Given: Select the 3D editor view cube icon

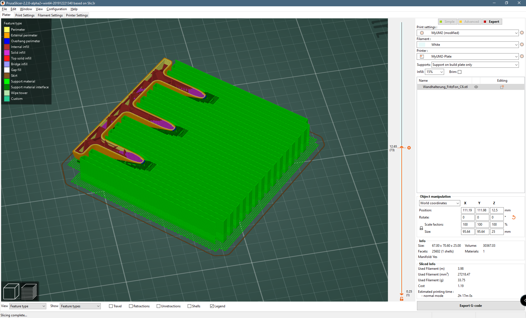Looking at the screenshot, I should click(x=11, y=291).
